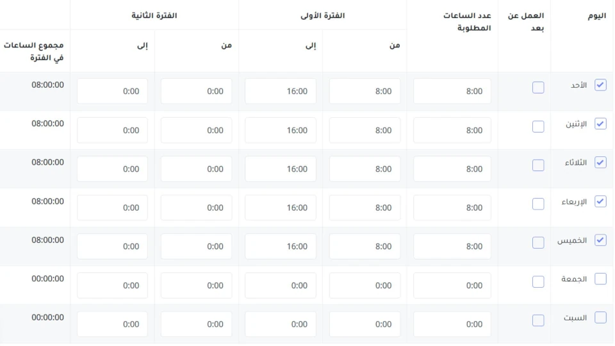Screen dimensions: 615x346
Task: Edit first period end time for الثلاثاء
Action: (x=281, y=169)
